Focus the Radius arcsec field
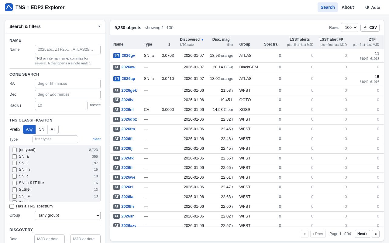This screenshot has width=389, height=243. click(x=61, y=105)
